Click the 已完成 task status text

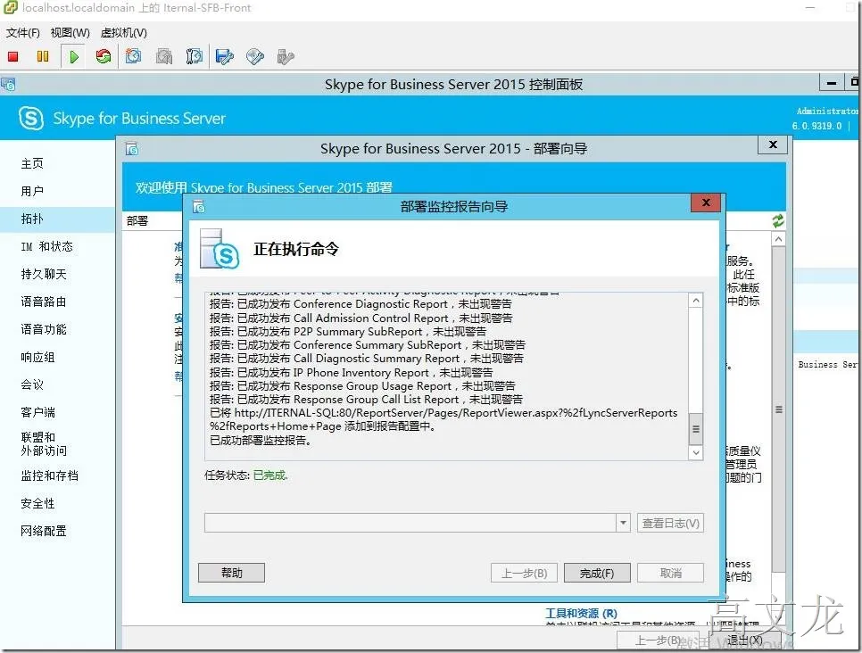point(269,475)
